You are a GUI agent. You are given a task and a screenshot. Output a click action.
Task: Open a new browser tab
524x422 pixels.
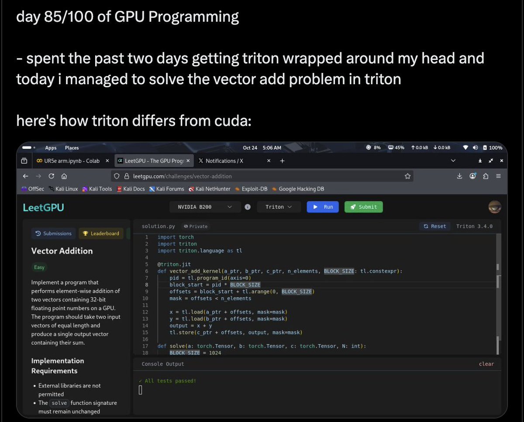click(282, 161)
